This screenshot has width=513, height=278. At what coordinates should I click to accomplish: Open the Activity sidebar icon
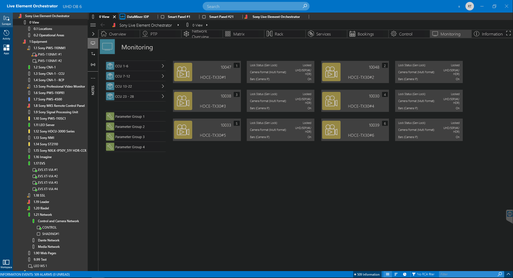6,35
